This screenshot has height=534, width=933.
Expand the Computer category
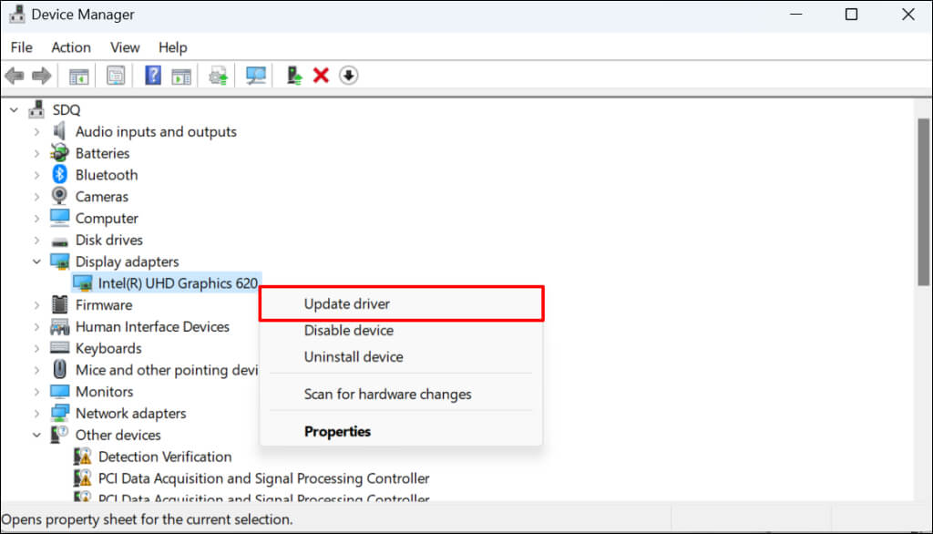pyautogui.click(x=36, y=219)
